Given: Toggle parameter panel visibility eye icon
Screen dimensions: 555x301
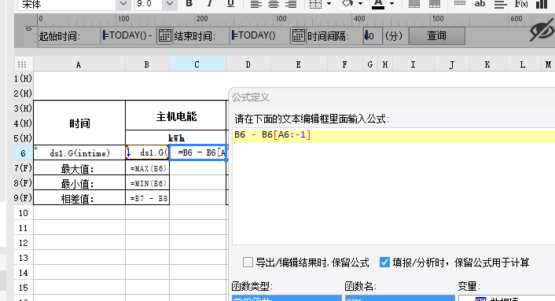Looking at the screenshot, I should coord(542,31).
